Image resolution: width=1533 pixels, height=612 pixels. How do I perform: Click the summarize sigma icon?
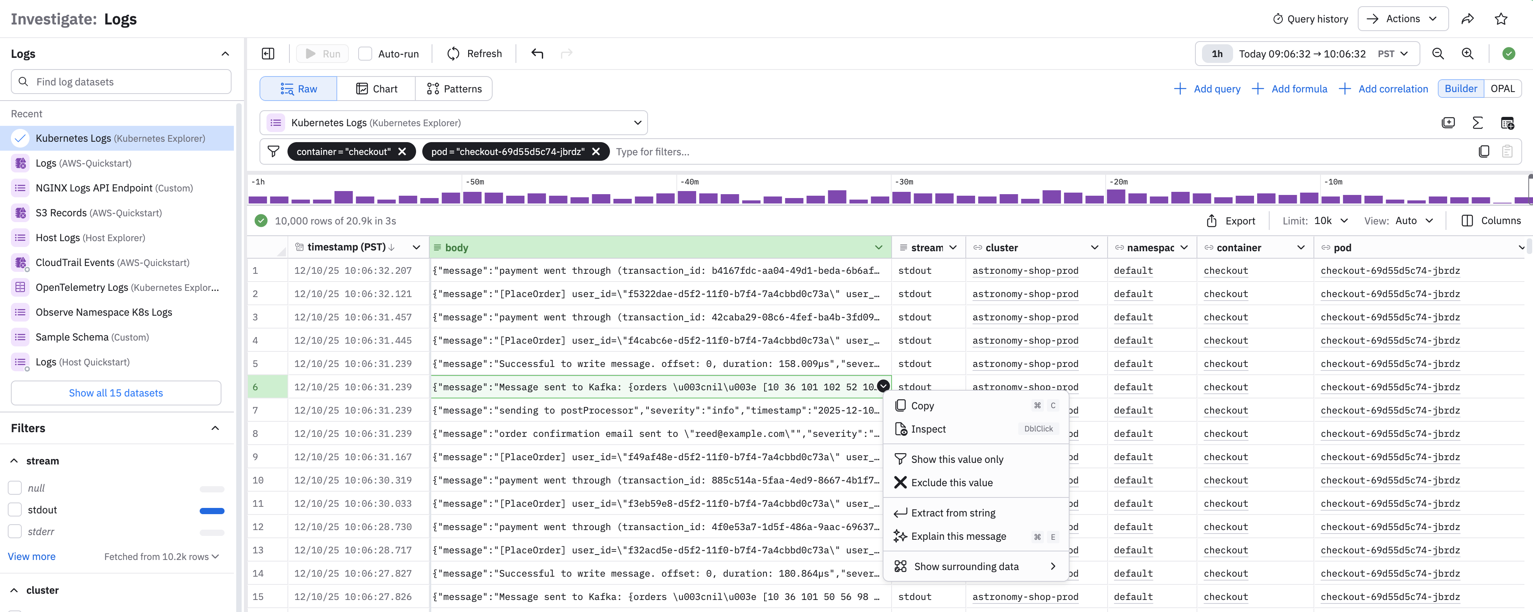click(1478, 123)
